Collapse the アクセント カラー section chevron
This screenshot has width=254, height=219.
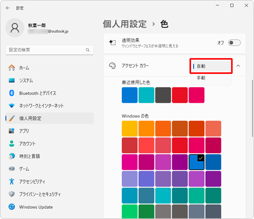click(238, 66)
